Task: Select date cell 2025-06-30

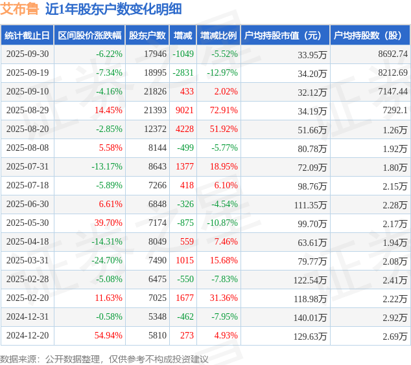Action: pyautogui.click(x=27, y=204)
